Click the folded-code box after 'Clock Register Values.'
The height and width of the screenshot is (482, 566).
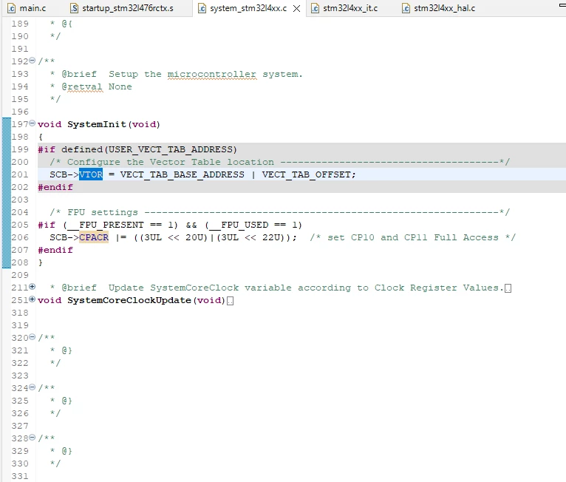coord(508,288)
